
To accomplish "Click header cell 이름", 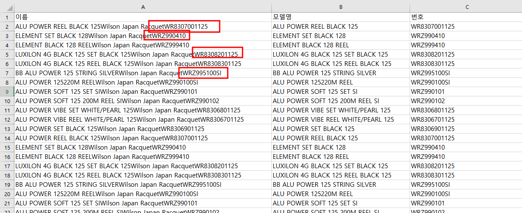I will pyautogui.click(x=143, y=17).
